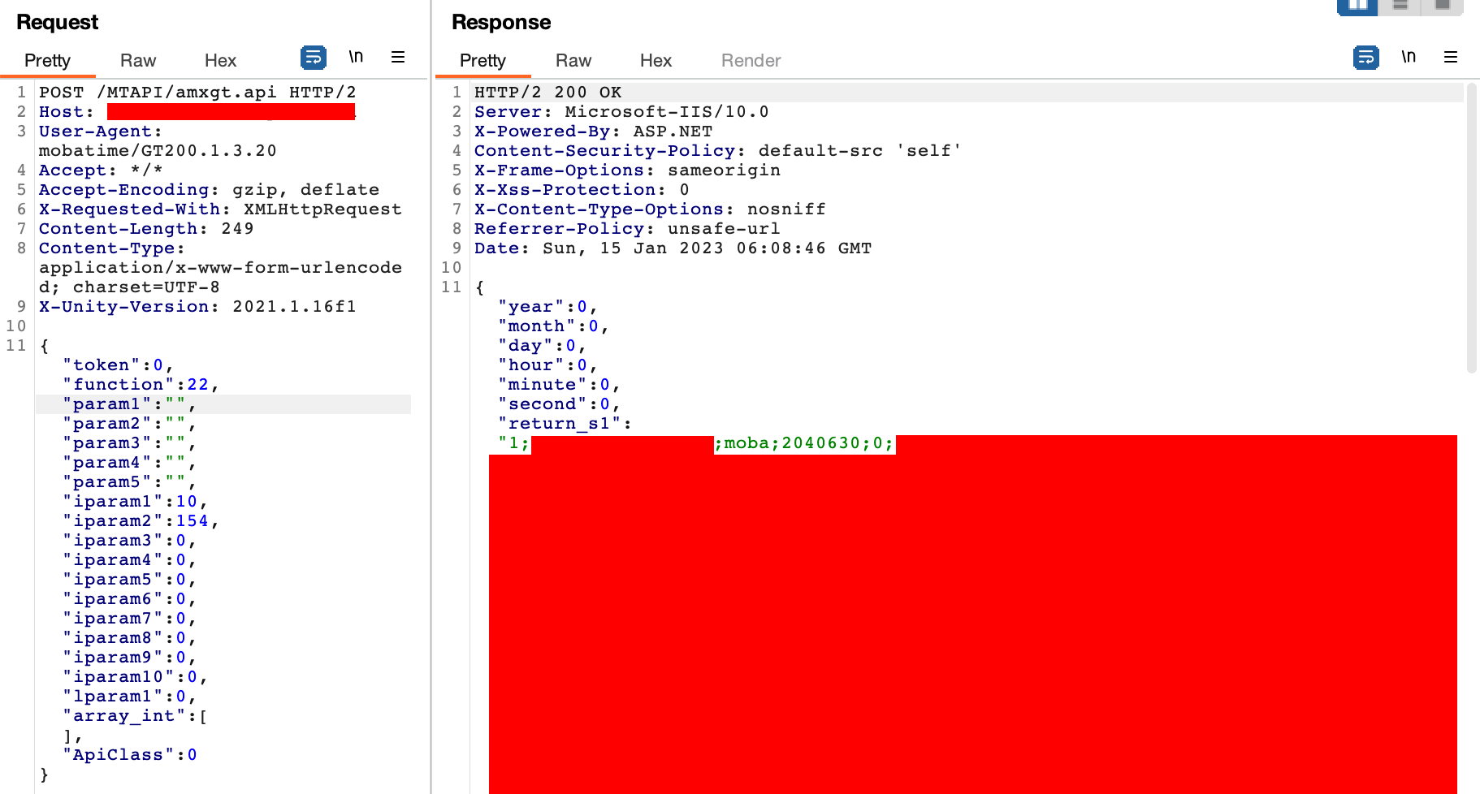Select the Response Pretty tab
Screen dimensions: 1480x794
[x=483, y=61]
